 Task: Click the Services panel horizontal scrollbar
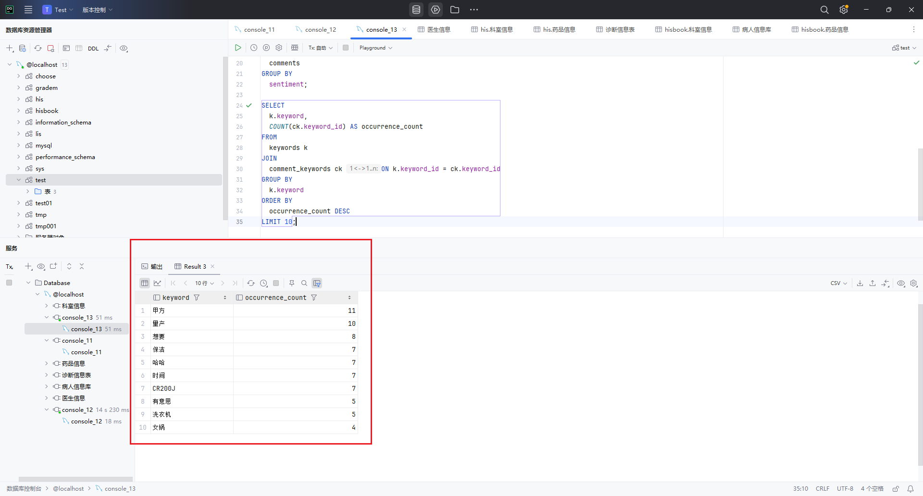(75, 479)
